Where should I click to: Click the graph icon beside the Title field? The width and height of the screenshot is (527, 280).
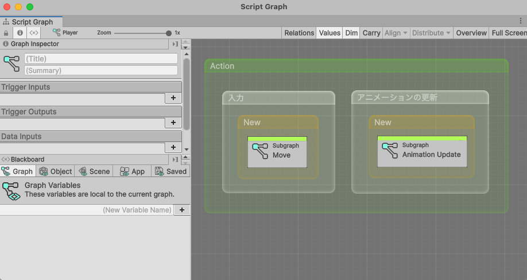(x=11, y=64)
